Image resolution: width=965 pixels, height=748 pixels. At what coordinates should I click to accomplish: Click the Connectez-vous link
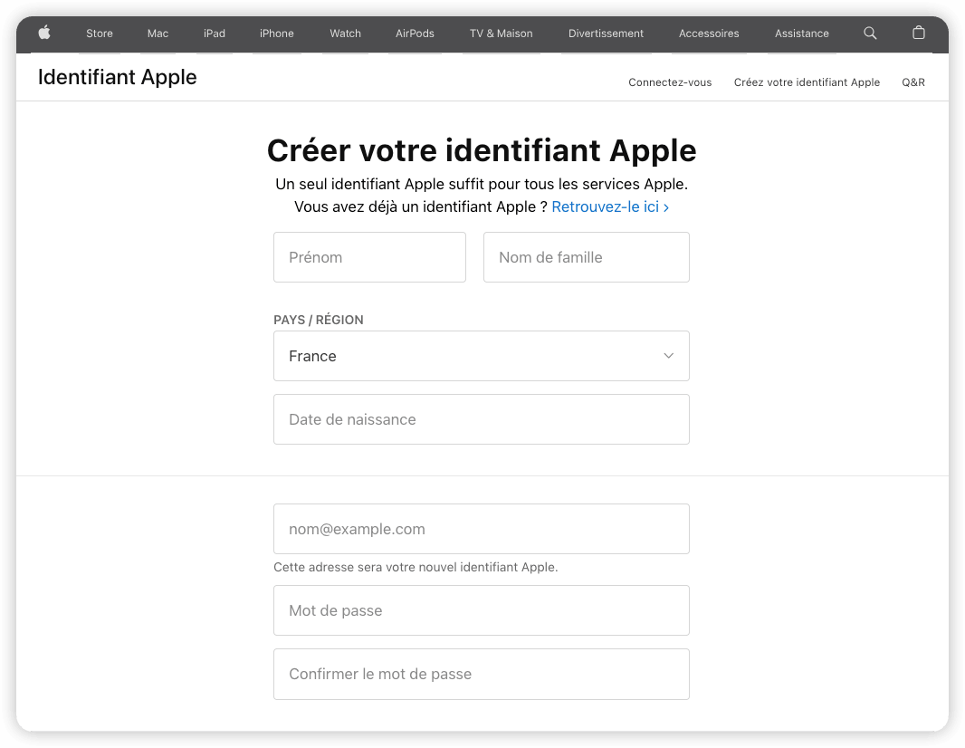[x=670, y=82]
